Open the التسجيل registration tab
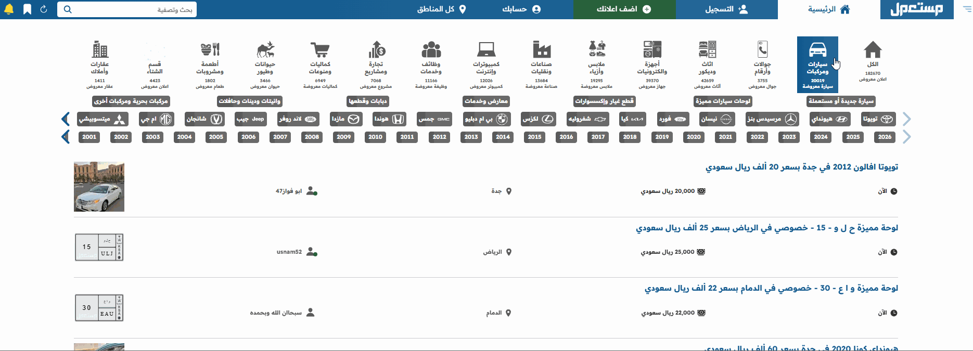Image resolution: width=973 pixels, height=351 pixels. pos(726,9)
